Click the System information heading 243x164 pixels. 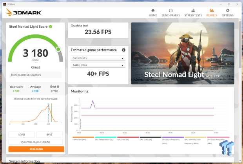coord(24,161)
